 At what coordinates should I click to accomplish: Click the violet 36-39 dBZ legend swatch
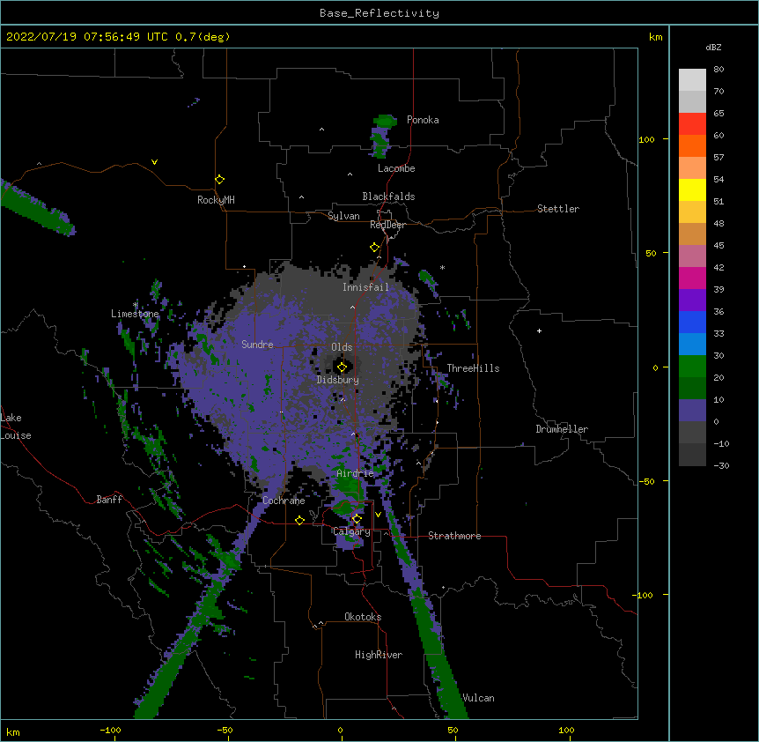(x=692, y=301)
